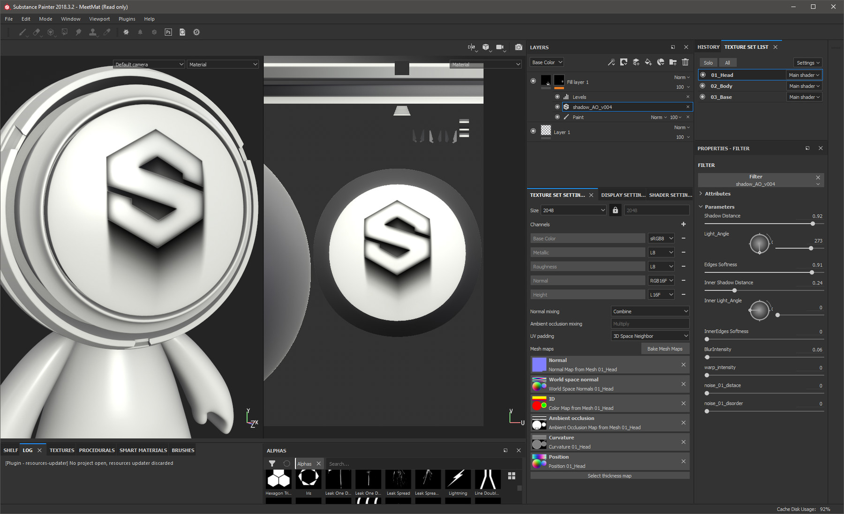Click the Shadow Distance slider handle

tap(813, 224)
